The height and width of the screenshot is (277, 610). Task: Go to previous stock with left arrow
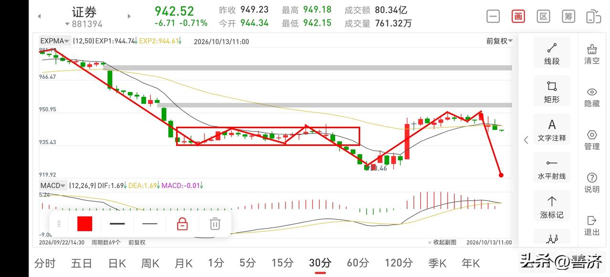tap(39, 16)
